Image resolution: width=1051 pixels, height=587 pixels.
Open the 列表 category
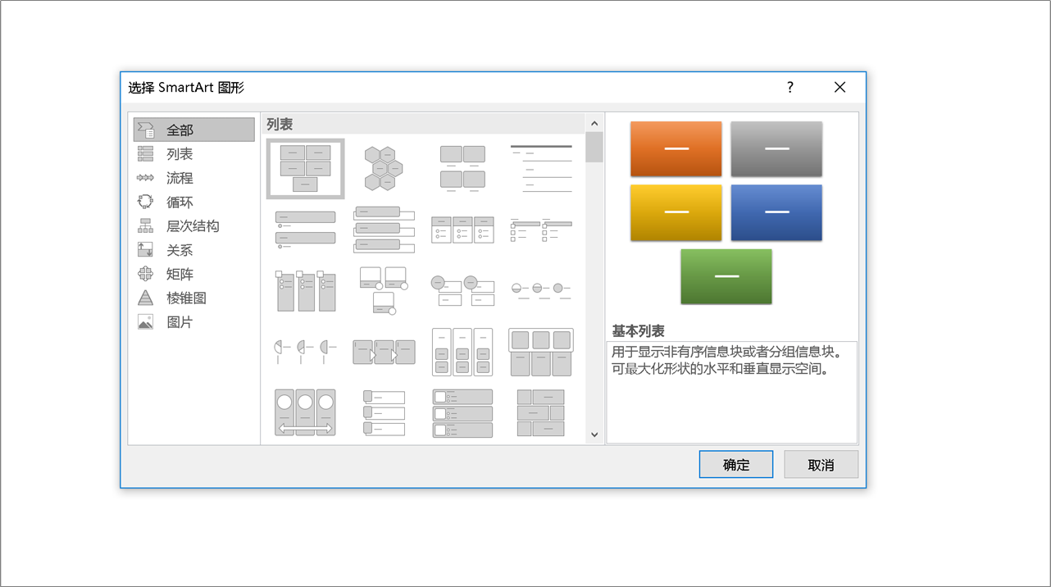pyautogui.click(x=193, y=154)
